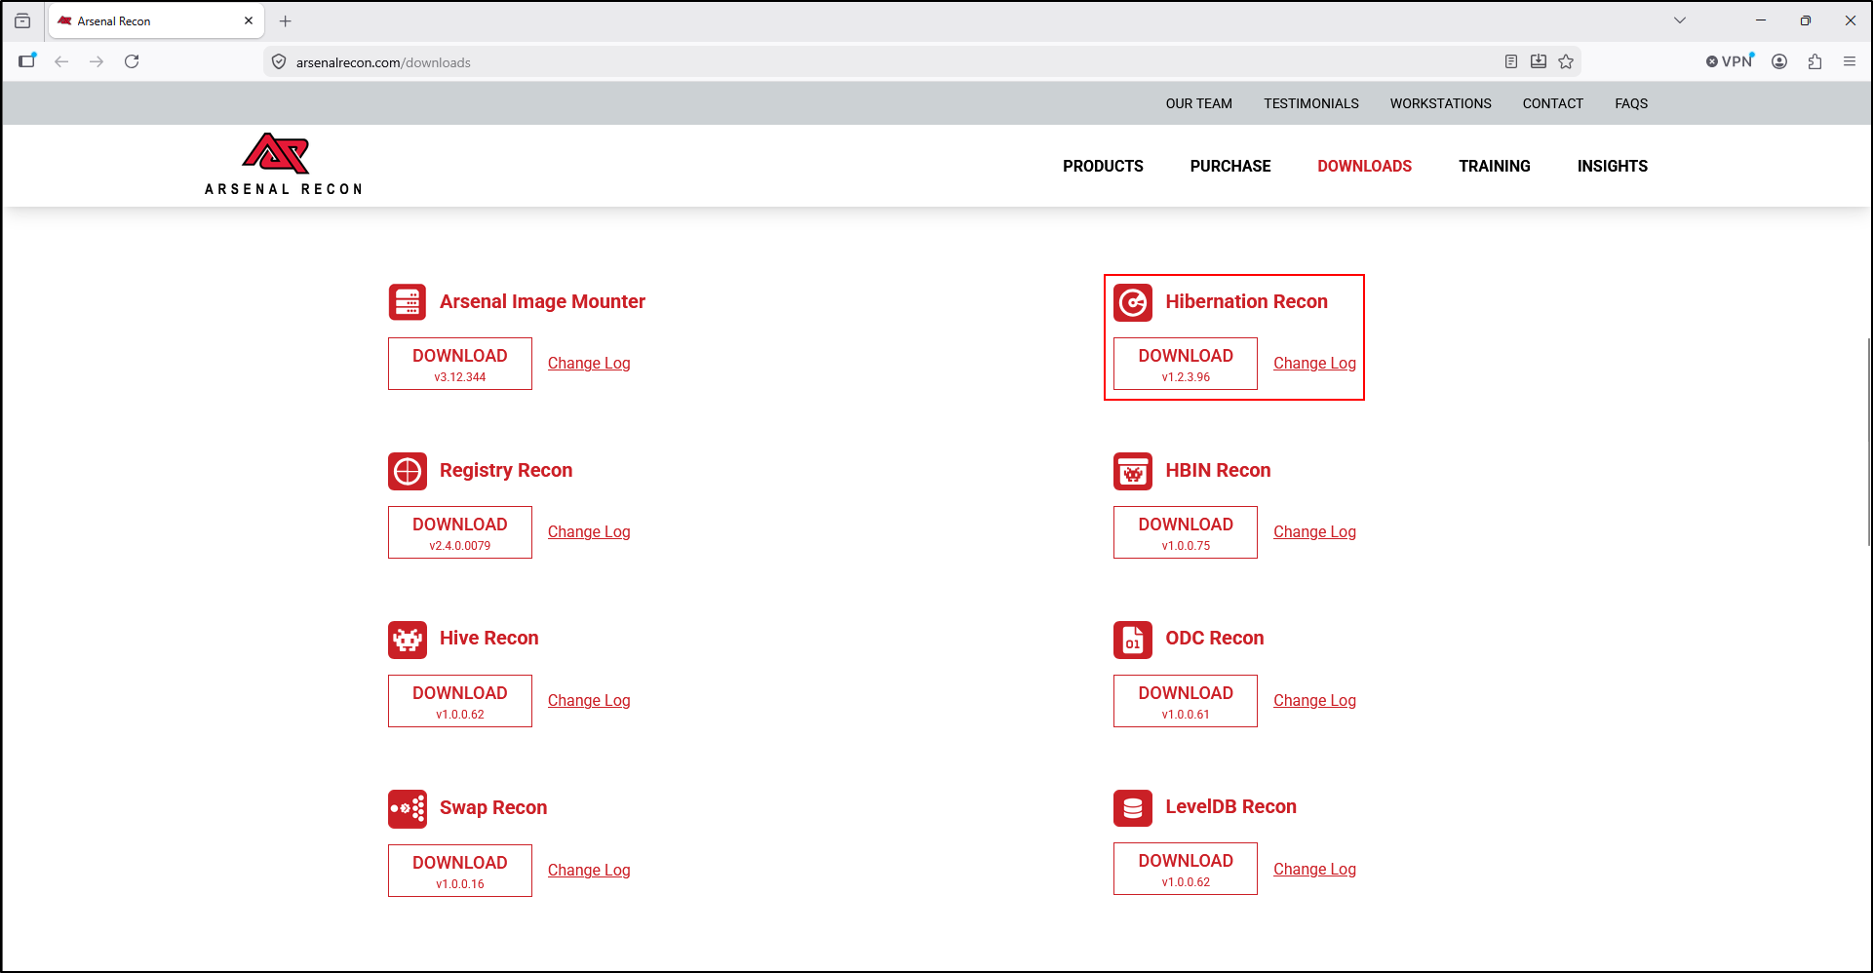Open the tab overview icon at top left
Screen dimensions: 1873x973
point(22,20)
